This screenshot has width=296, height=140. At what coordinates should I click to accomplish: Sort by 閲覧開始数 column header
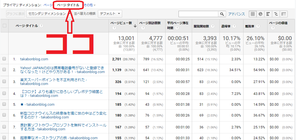[x=201, y=26]
